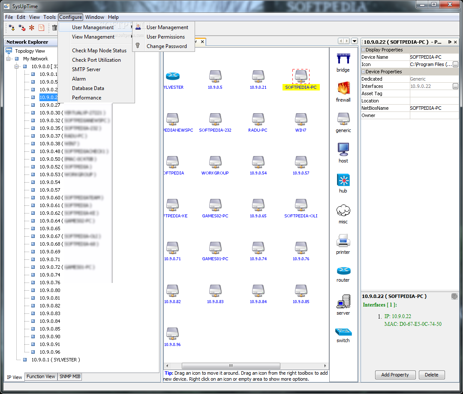Viewport: 463px width, 394px height.
Task: Select the misc cloud icon in toolbox
Action: [343, 211]
